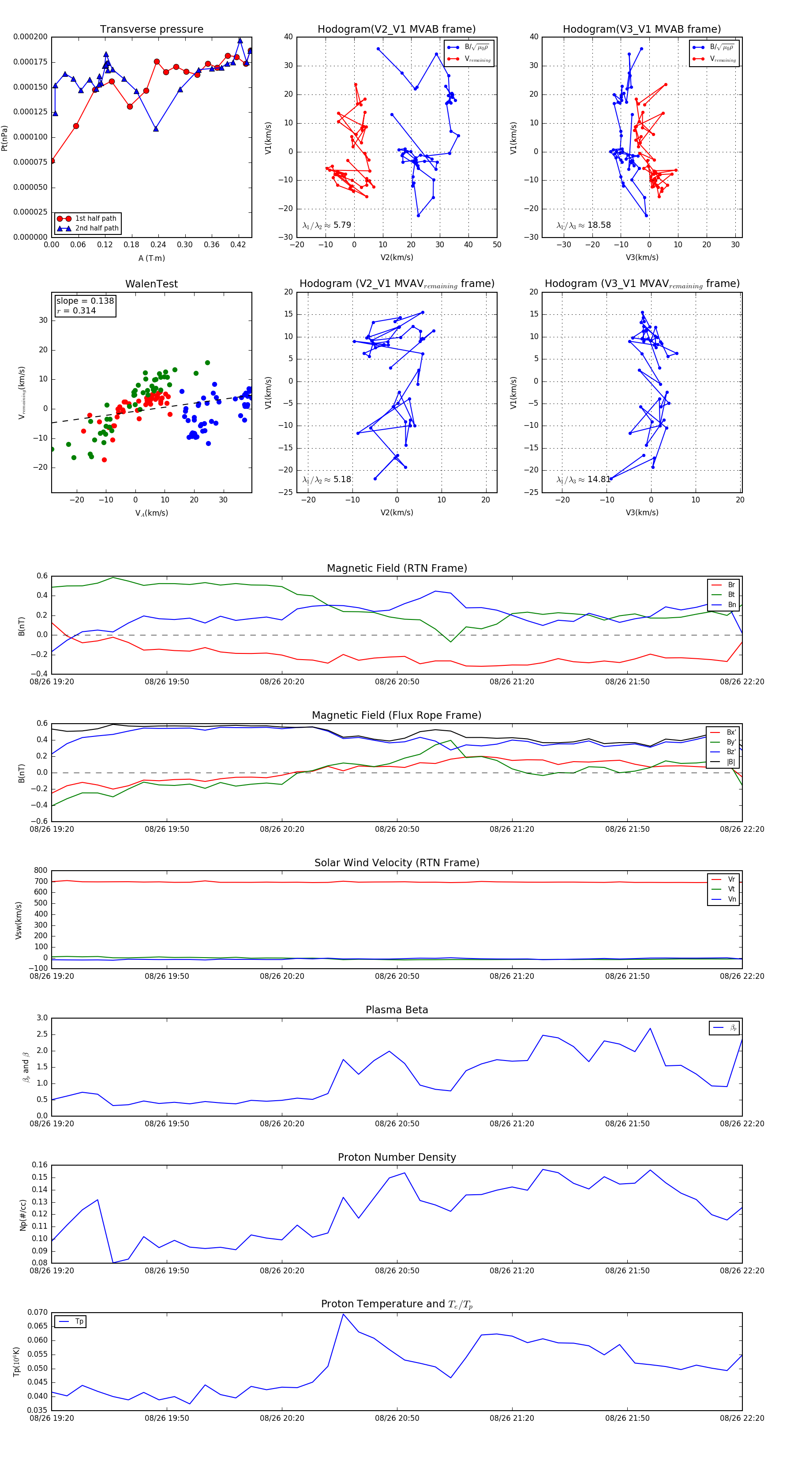Select the 'r = 0.314' annotation
Viewport: 794px width, 1457px height.
click(76, 310)
